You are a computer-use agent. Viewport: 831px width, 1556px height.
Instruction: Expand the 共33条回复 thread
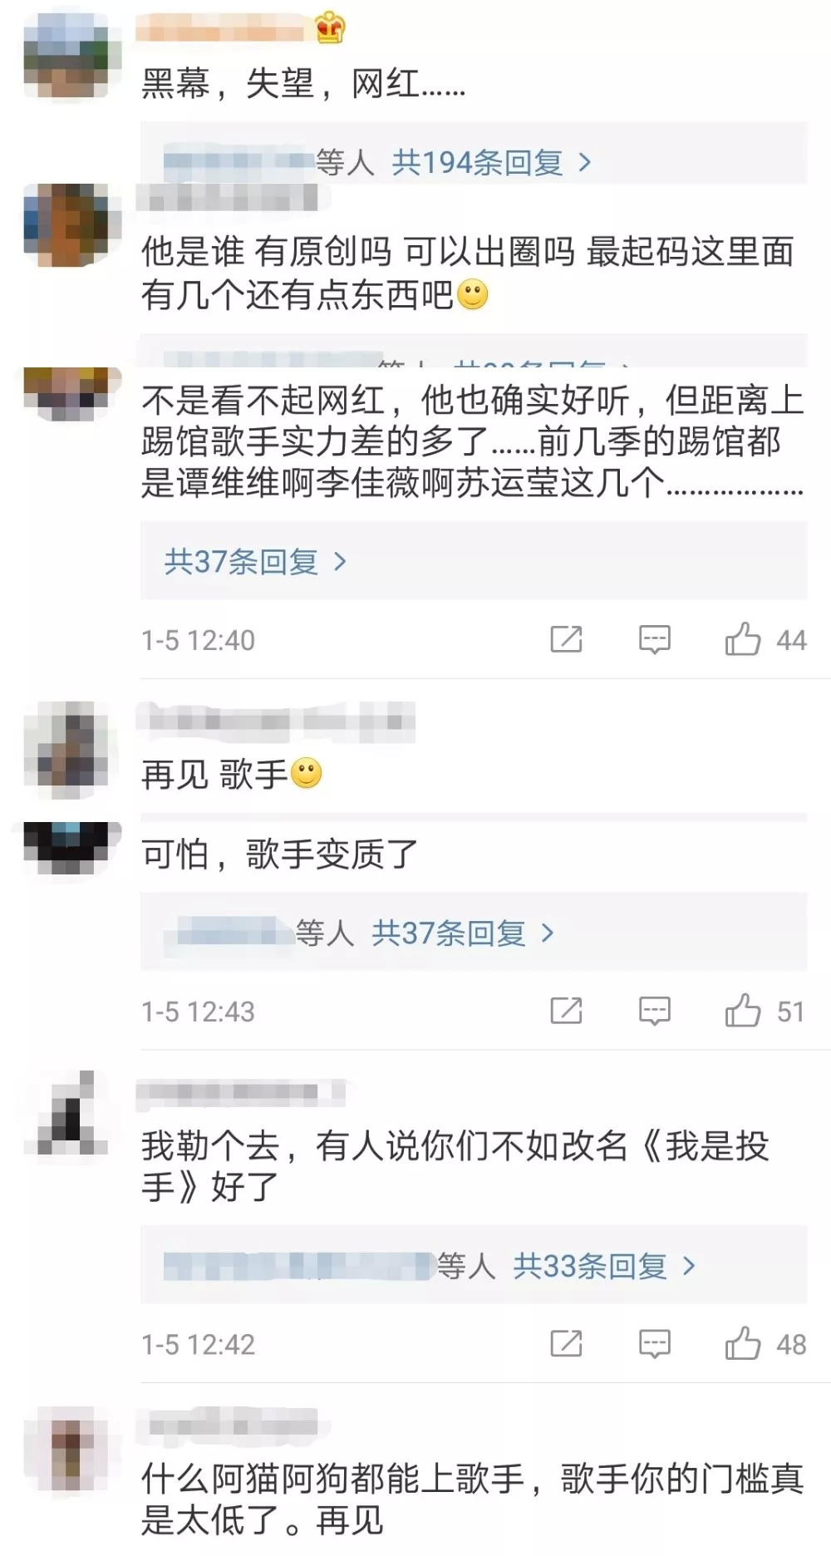click(603, 1265)
